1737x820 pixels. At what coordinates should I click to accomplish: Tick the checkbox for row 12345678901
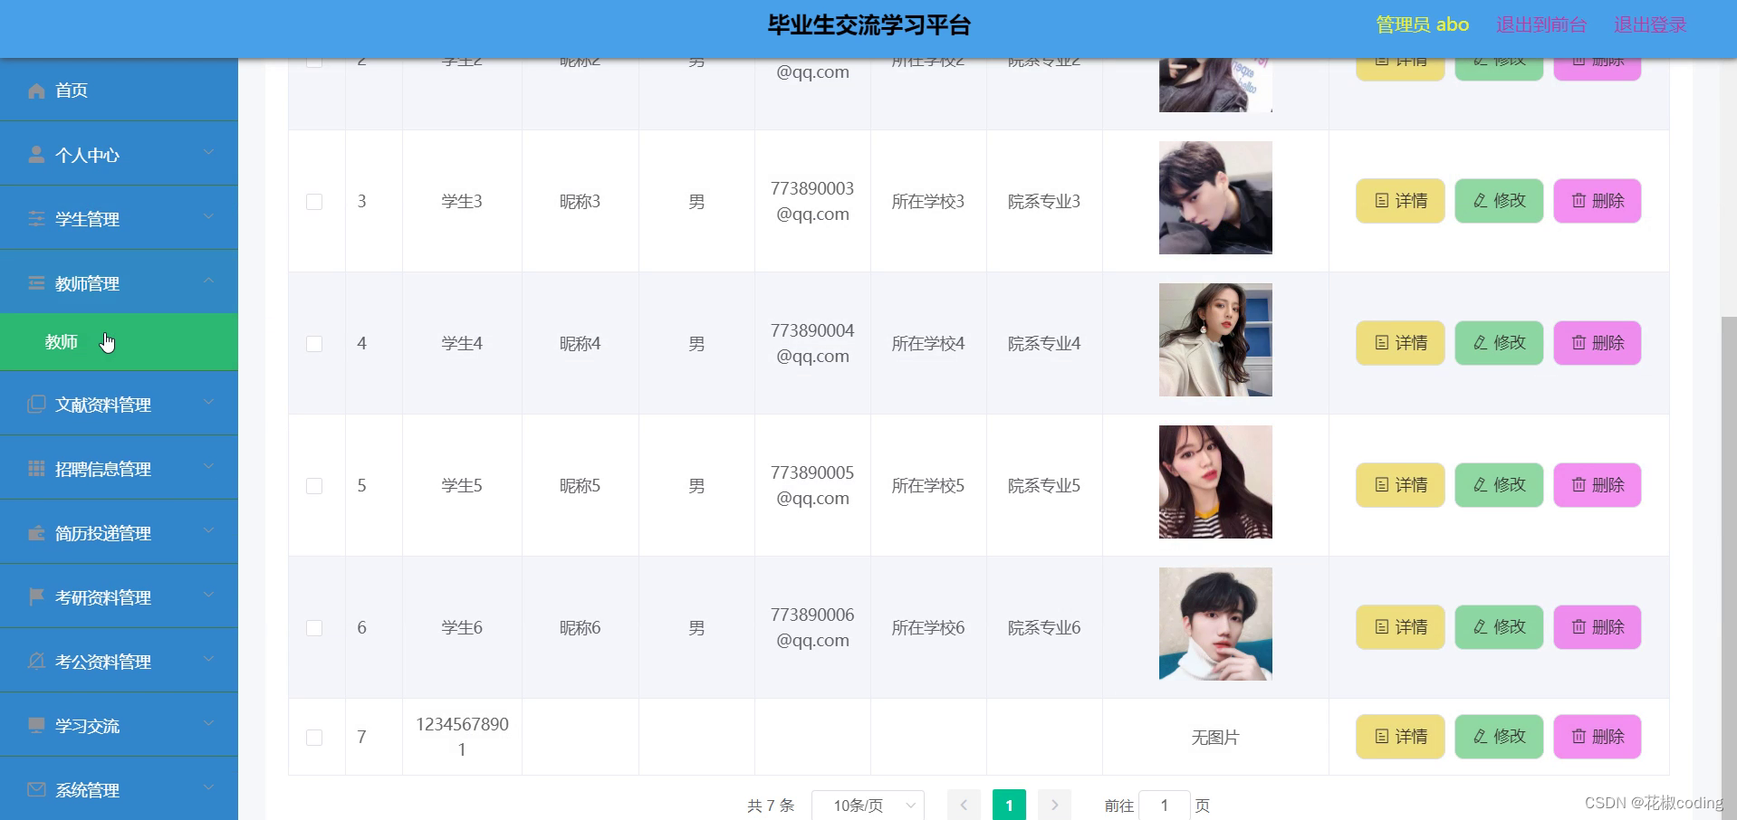314,738
